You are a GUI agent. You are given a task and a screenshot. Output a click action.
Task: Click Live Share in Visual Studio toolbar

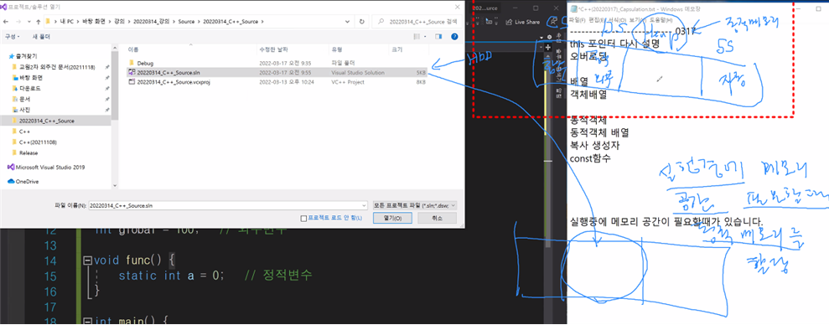pyautogui.click(x=523, y=22)
